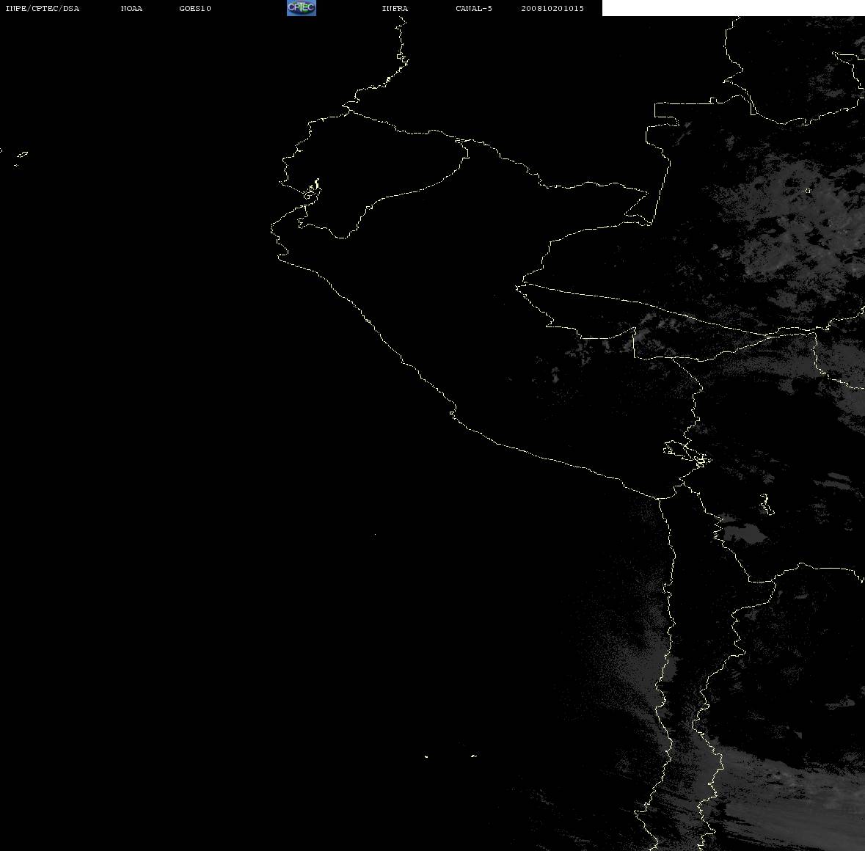Click the white rectangle at top right
Image resolution: width=865 pixels, height=851 pixels.
(733, 8)
